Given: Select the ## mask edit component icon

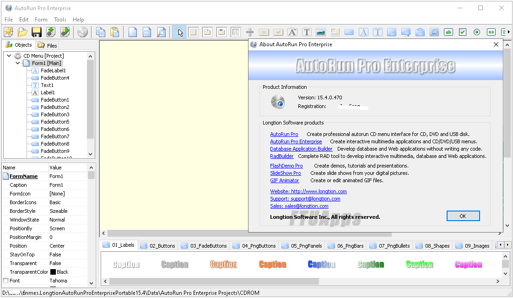Looking at the screenshot, I should click(x=491, y=32).
